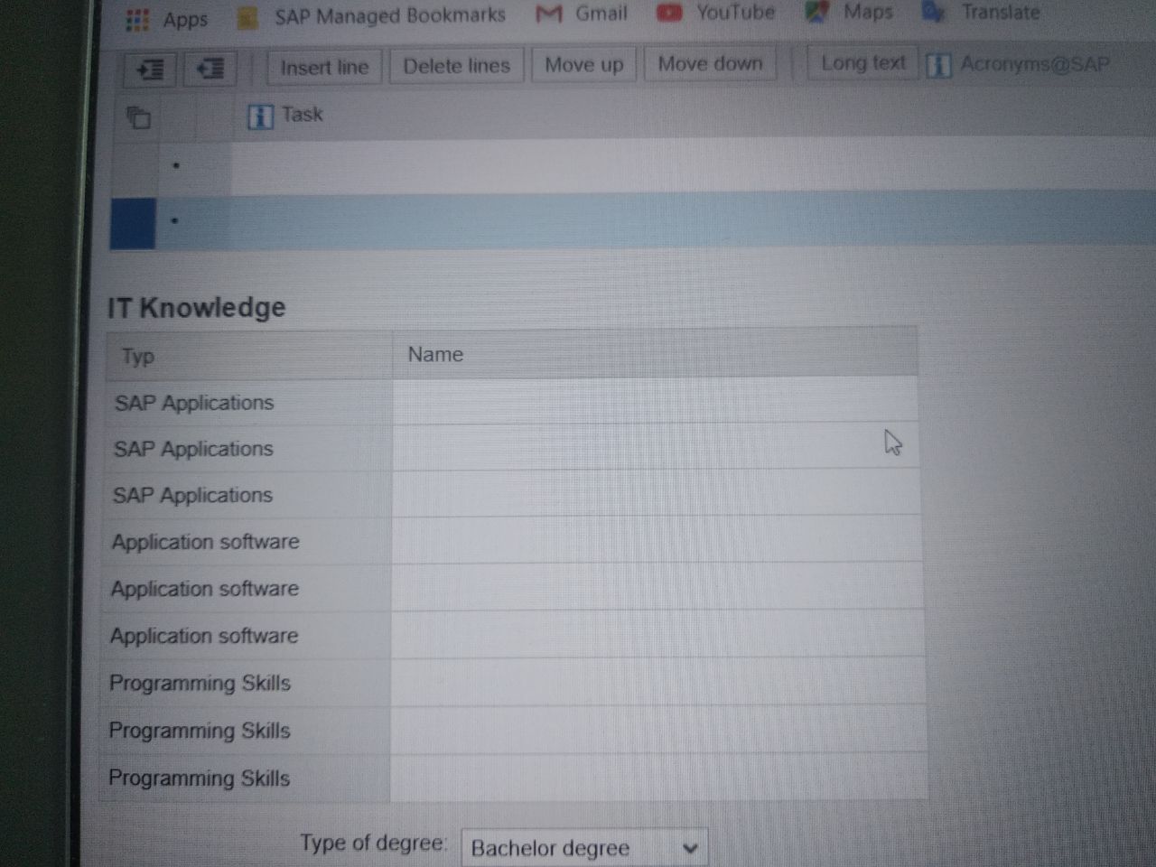
Task: Select the highlighted second task row marker
Action: [133, 222]
